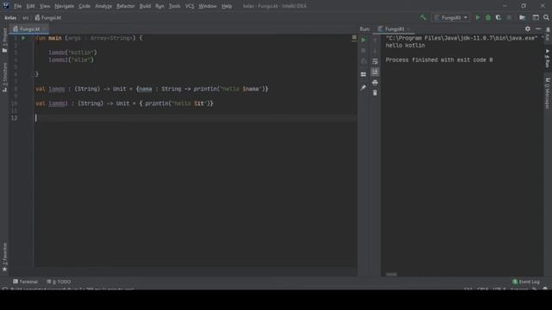This screenshot has width=552, height=310.
Task: Click the Stop button in the top toolbar
Action: pyautogui.click(x=509, y=17)
